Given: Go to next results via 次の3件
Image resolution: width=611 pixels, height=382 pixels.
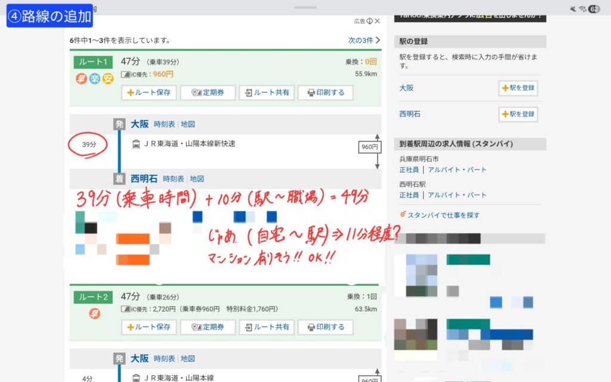Looking at the screenshot, I should [x=364, y=41].
